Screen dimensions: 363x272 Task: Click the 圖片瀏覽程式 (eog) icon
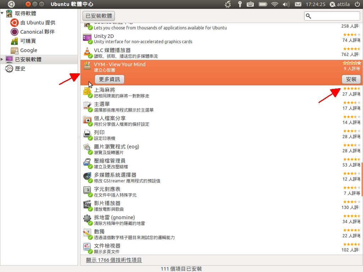pyautogui.click(x=87, y=148)
